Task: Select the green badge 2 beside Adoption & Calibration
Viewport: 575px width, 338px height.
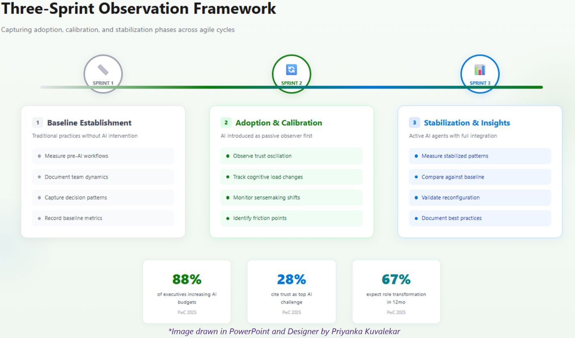Action: 225,122
